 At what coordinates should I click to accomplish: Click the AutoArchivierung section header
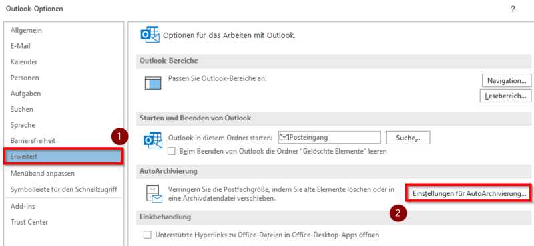333,172
